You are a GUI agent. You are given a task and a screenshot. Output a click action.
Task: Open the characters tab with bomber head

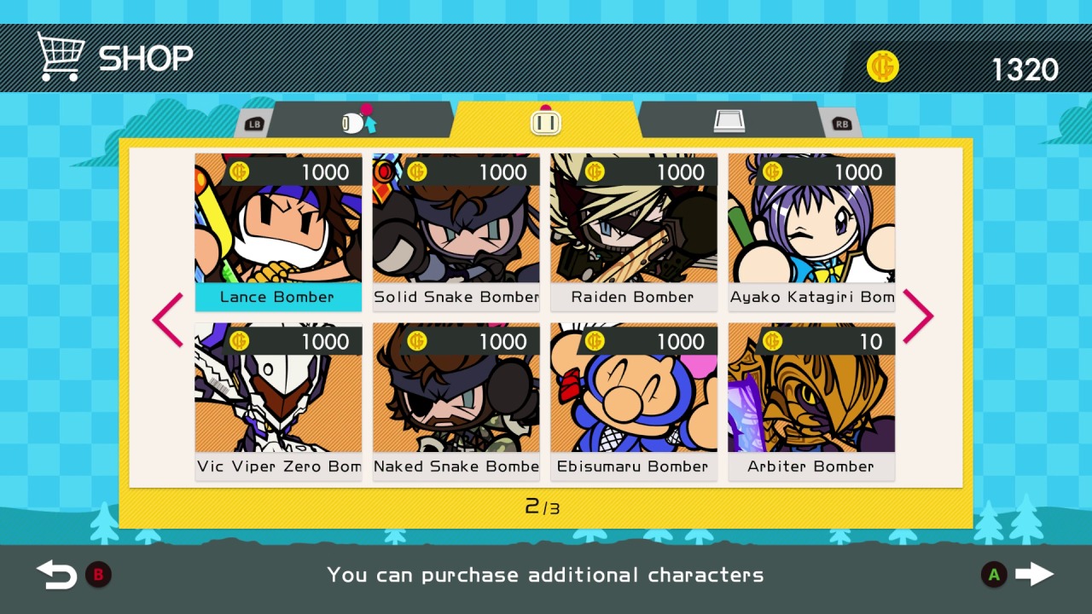545,121
